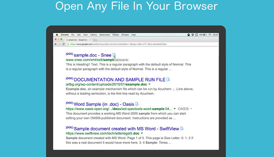
Task: Open the 'sample.doc - Snee' result link
Action: (92, 55)
